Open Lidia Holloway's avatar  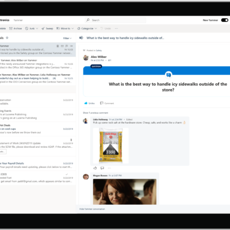coord(86,121)
